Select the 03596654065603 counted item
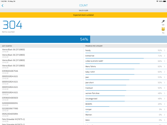 pos(42,99)
